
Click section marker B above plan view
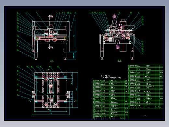[x=47, y=70]
